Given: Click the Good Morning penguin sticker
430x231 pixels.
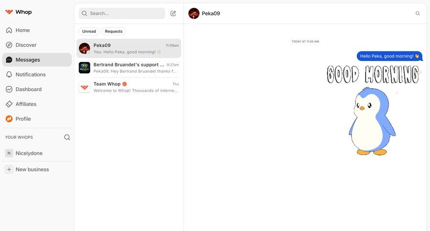Looking at the screenshot, I should coord(373,110).
